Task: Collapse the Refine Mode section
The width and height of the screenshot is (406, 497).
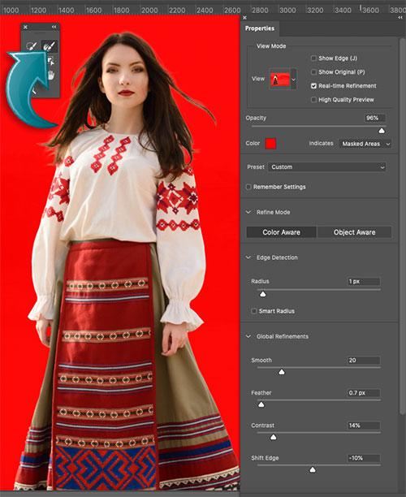Action: click(x=248, y=212)
